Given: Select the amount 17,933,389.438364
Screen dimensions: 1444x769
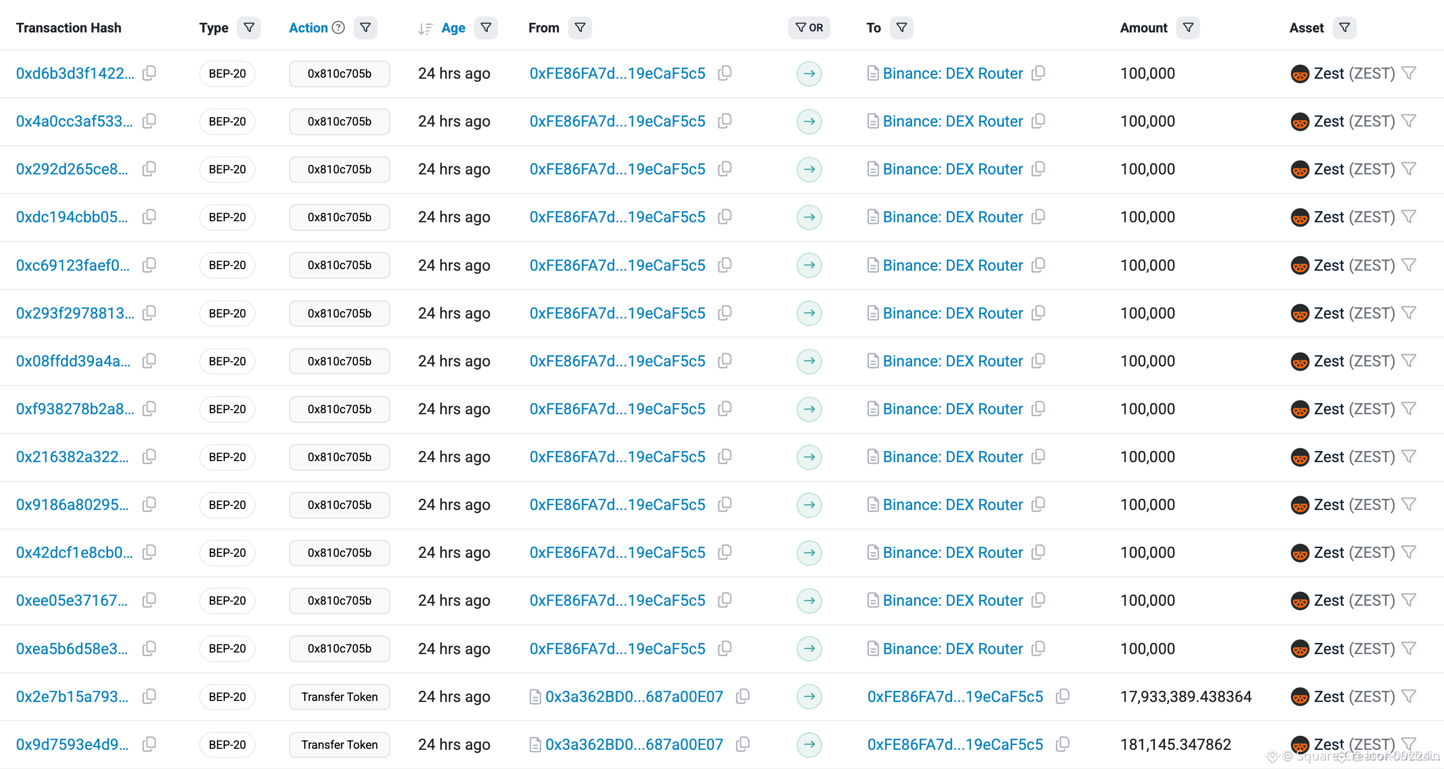Looking at the screenshot, I should click(1186, 697).
